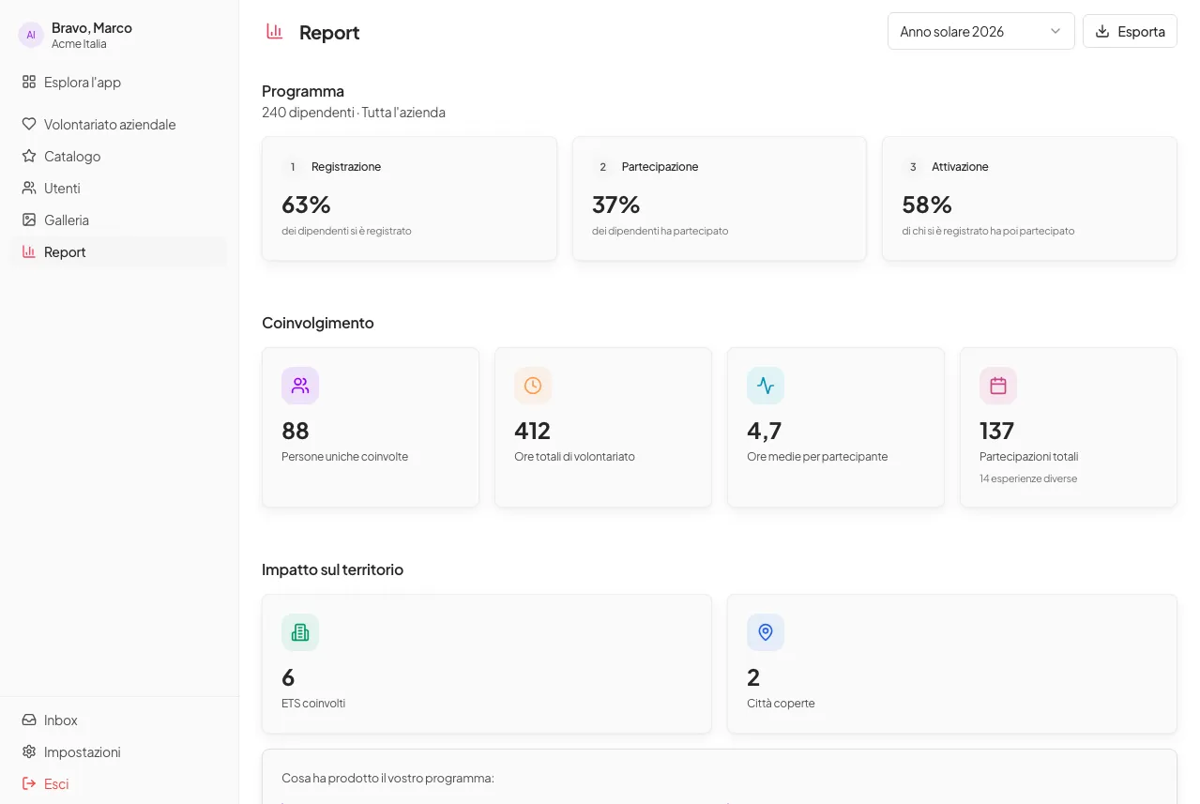The height and width of the screenshot is (804, 1200).
Task: Click the teal activity icon above 4,7
Action: click(x=766, y=386)
